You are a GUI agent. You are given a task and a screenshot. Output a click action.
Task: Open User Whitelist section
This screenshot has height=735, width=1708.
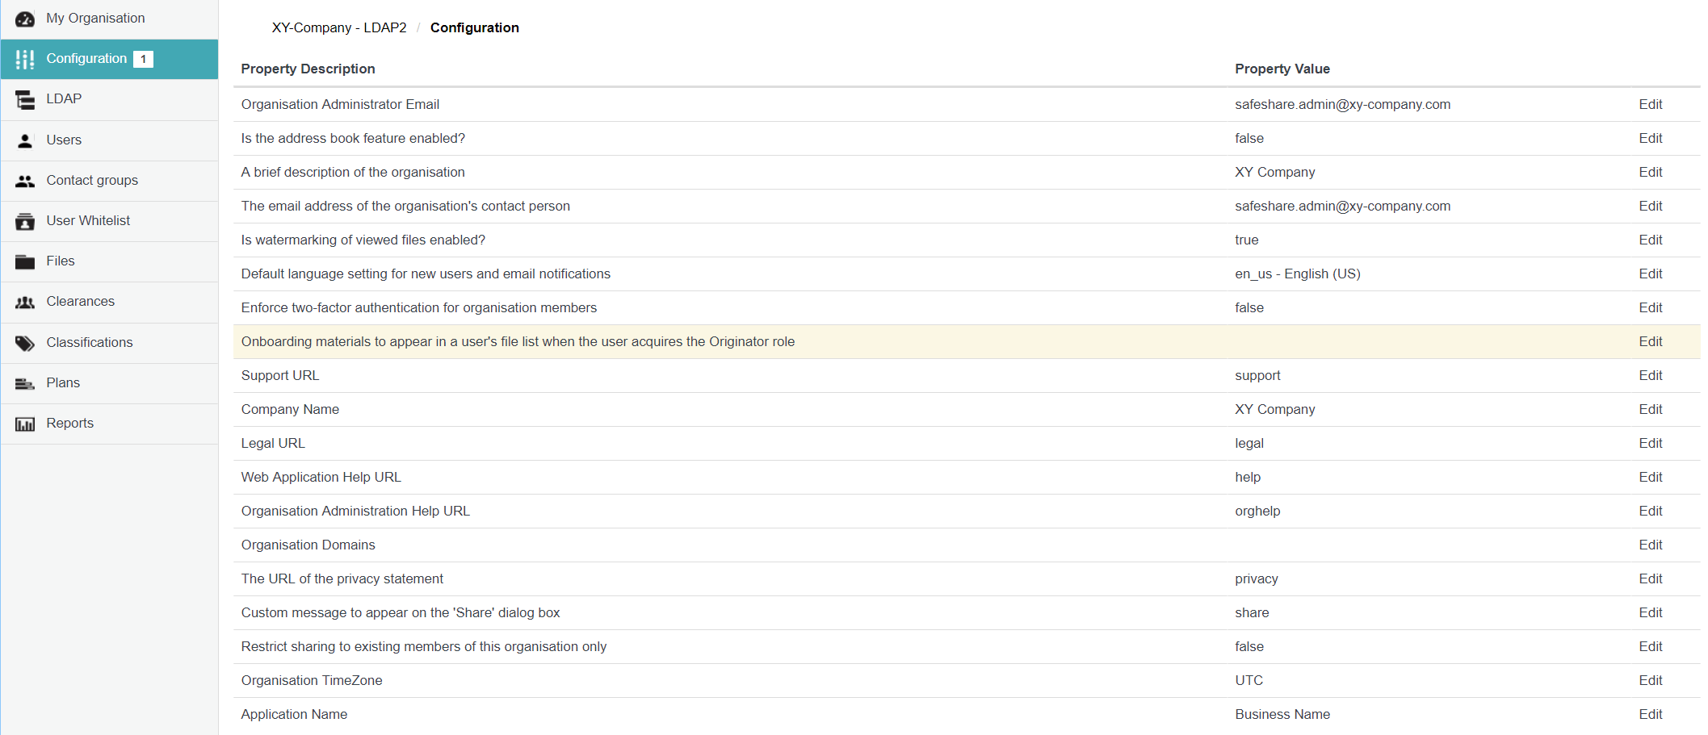[x=109, y=221]
